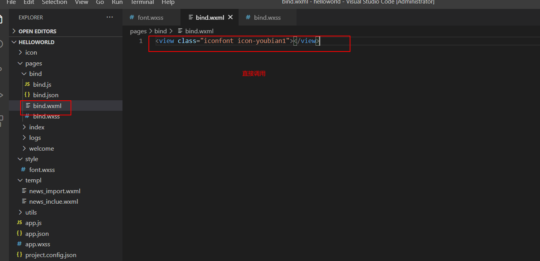Open the Go menu

(x=100, y=2)
